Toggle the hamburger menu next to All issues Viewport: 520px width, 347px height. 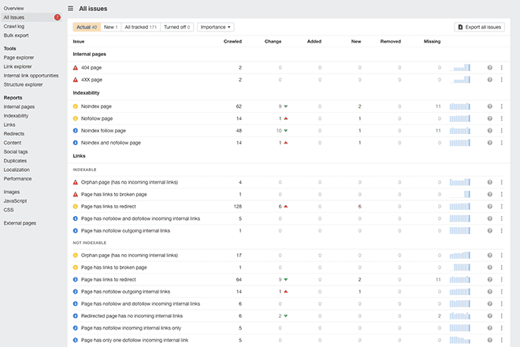[x=70, y=9]
